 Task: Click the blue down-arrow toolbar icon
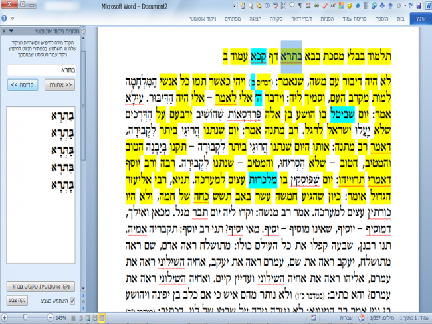382,5
